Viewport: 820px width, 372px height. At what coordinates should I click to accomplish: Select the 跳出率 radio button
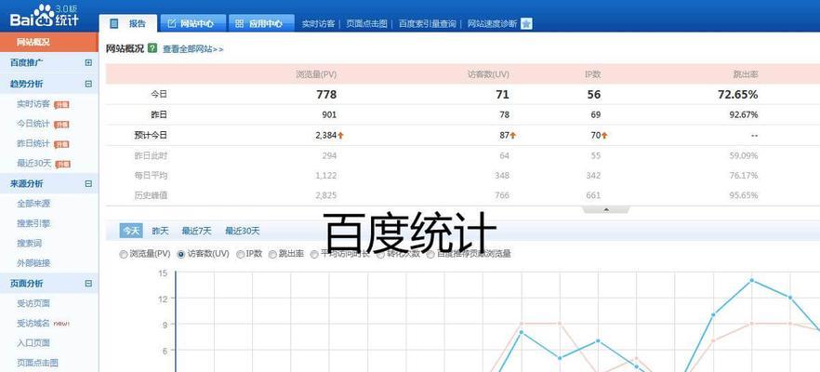272,254
